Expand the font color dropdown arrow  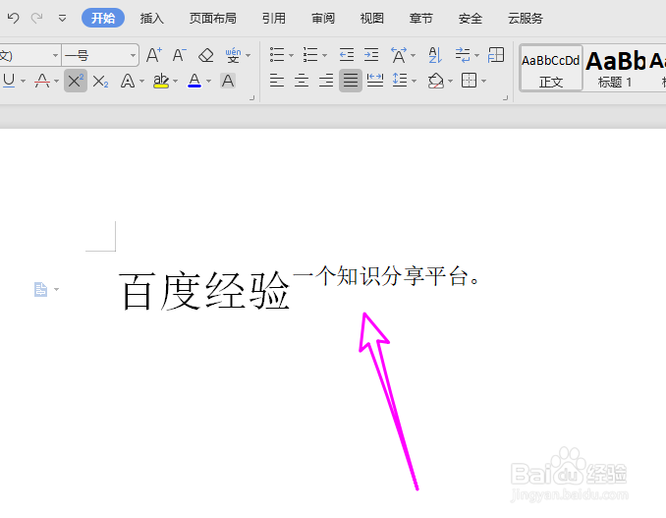tap(208, 81)
